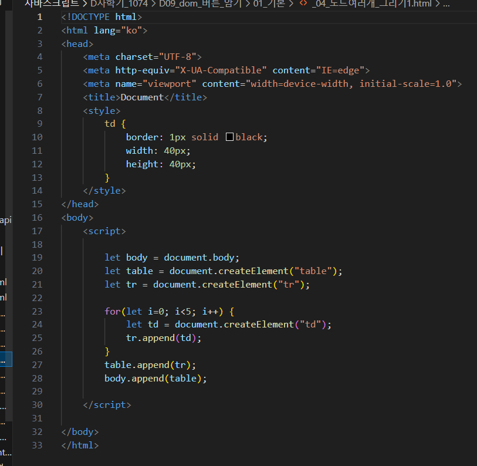Open the 01_기본 breadcrumb folder
Viewport: 477px width, 466px height.
point(269,4)
